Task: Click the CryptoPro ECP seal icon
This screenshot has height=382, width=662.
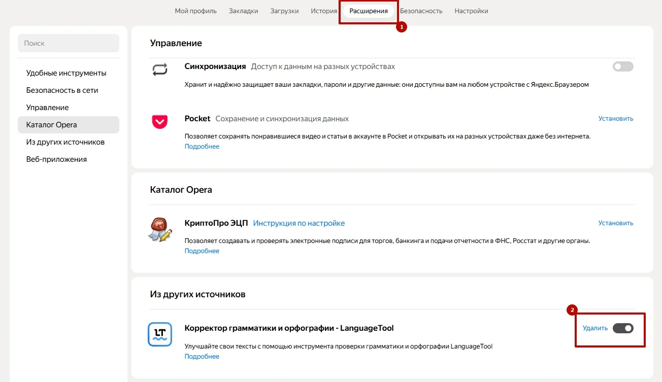Action: (x=160, y=229)
